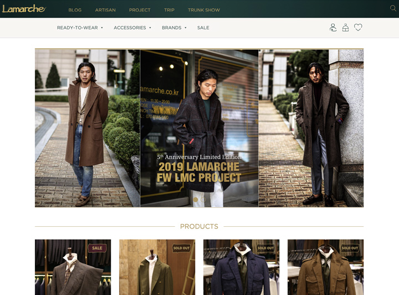Open the PROJECT link in top bar
The height and width of the screenshot is (295, 399).
pyautogui.click(x=140, y=10)
